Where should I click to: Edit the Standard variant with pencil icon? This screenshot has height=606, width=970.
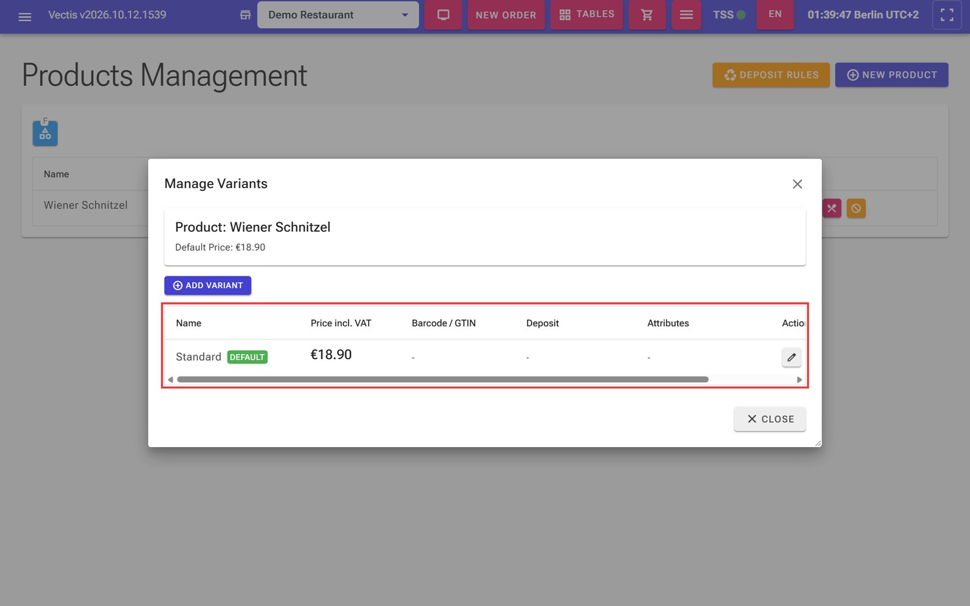tap(792, 357)
